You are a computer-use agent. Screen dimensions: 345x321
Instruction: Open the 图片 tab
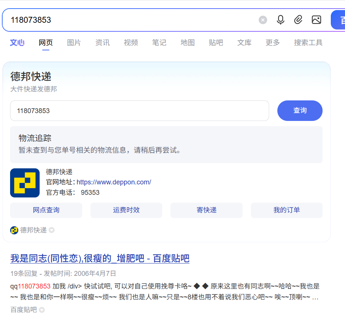click(74, 43)
